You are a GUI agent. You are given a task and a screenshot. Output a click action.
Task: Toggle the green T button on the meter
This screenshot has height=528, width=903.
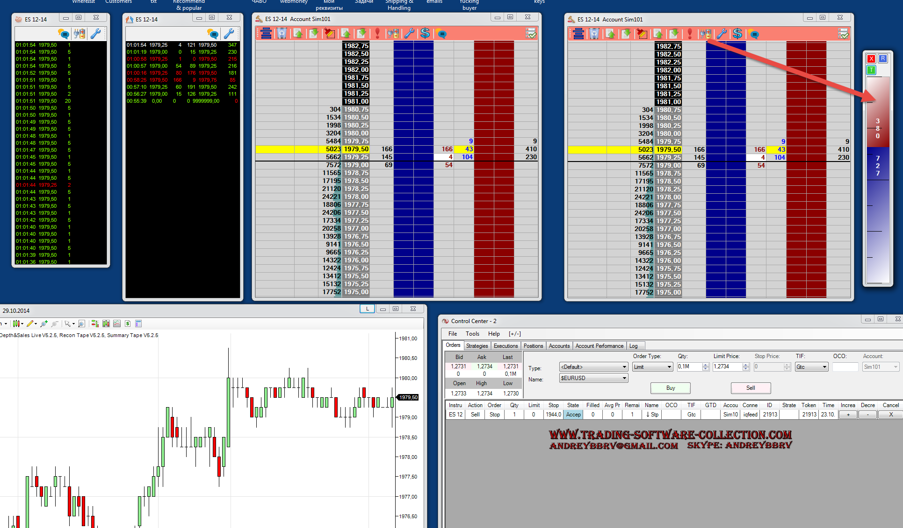pos(871,70)
